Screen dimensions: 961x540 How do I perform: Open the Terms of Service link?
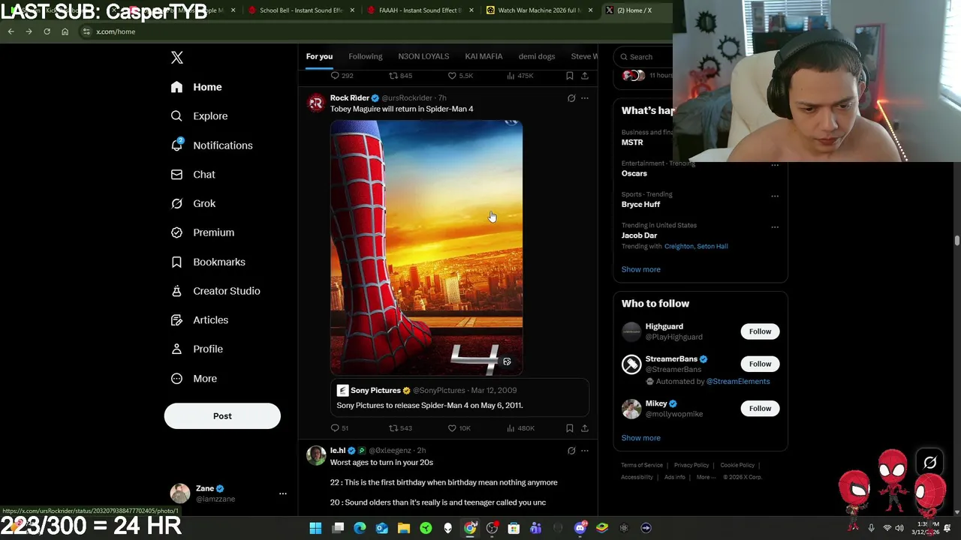point(642,465)
